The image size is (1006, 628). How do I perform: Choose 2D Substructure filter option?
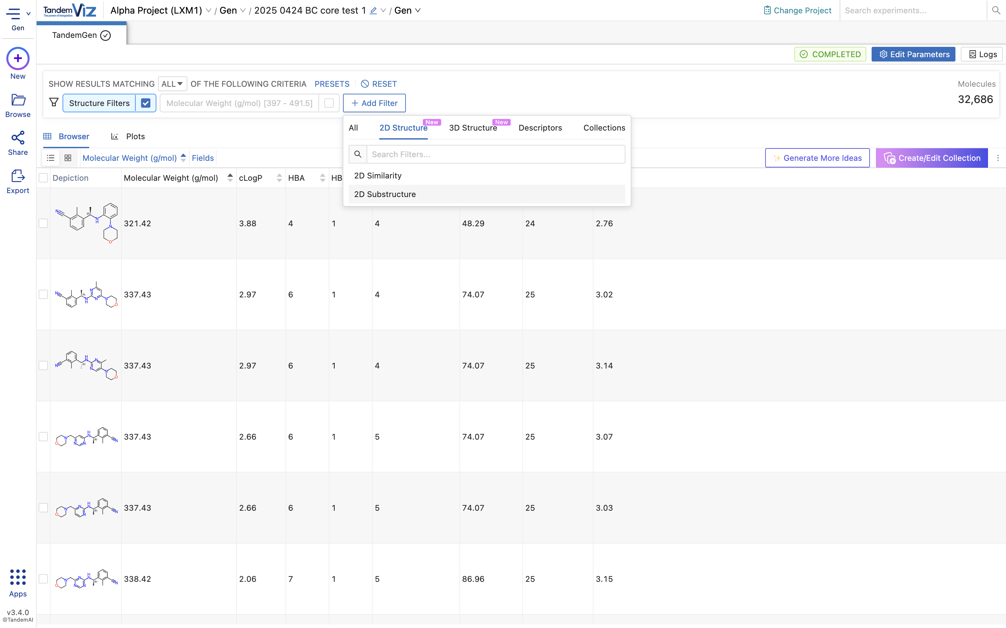pos(487,194)
